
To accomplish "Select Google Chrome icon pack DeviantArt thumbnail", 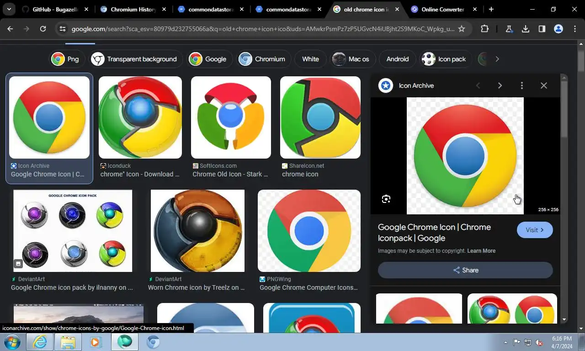I will [x=73, y=231].
